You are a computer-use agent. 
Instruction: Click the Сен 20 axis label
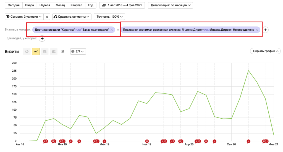pyautogui.click(x=231, y=145)
